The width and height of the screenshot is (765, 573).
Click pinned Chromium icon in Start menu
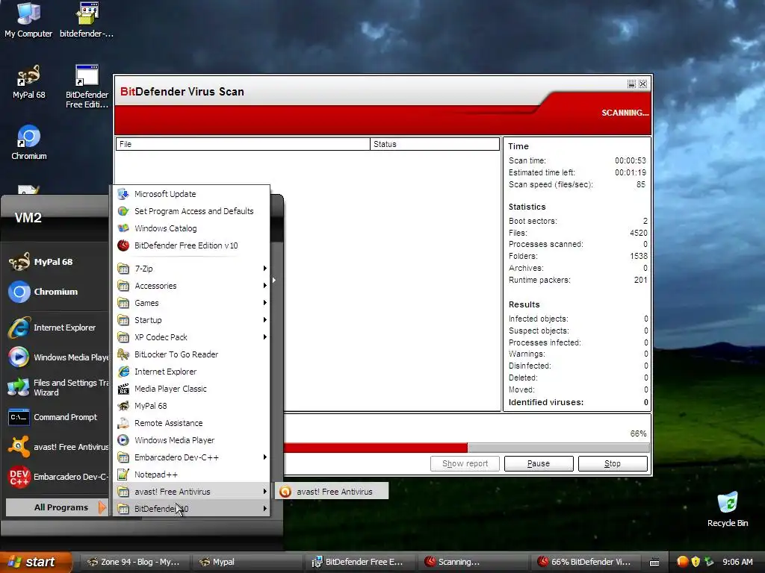[x=19, y=292]
